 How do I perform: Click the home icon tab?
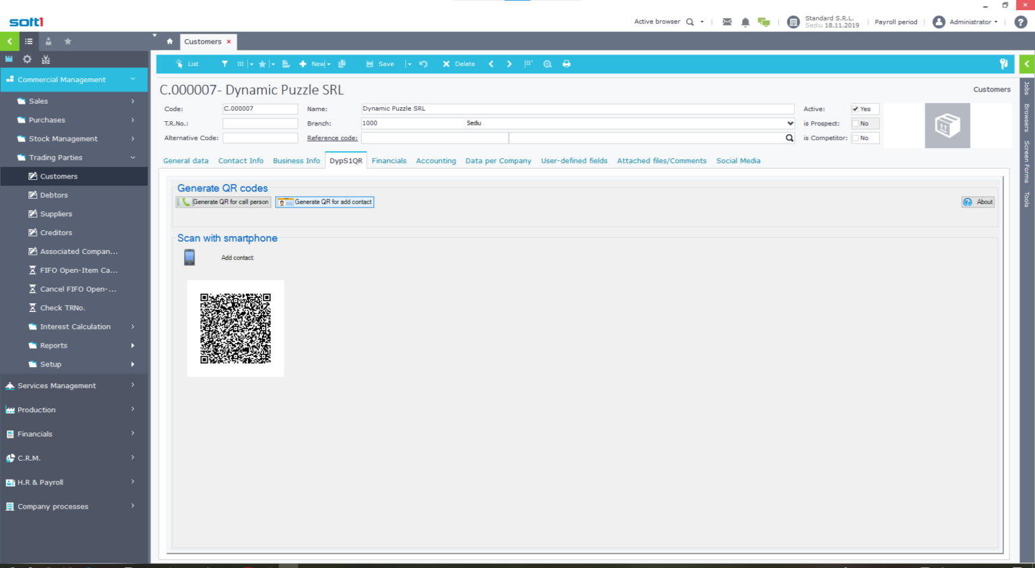point(170,42)
